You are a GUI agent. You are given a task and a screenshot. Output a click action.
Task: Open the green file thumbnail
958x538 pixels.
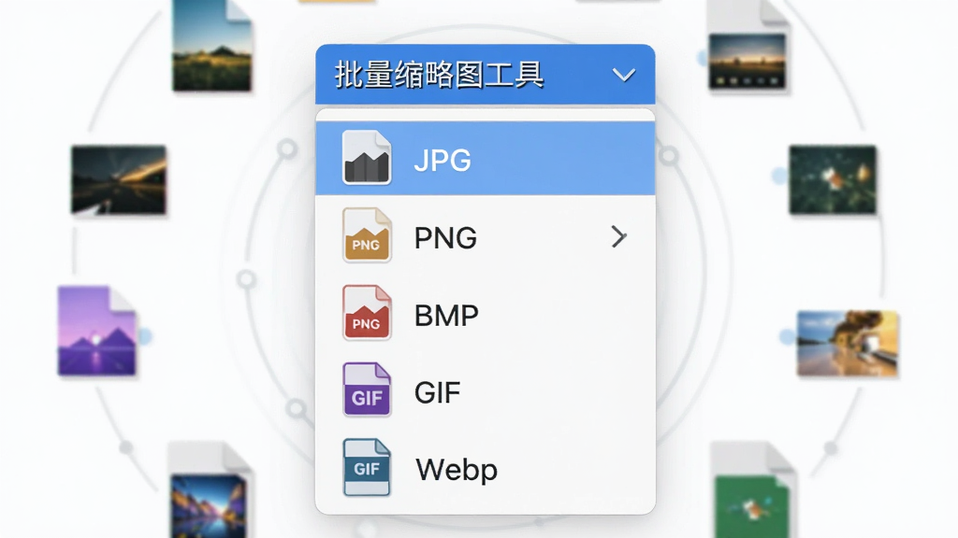click(x=752, y=491)
